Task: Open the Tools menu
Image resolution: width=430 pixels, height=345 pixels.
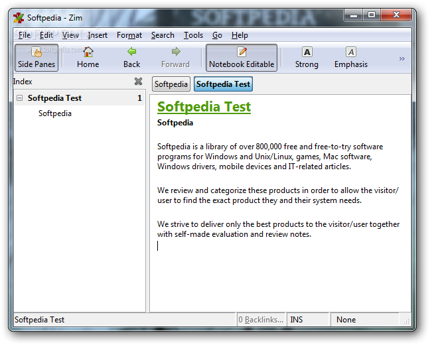Action: click(x=193, y=35)
